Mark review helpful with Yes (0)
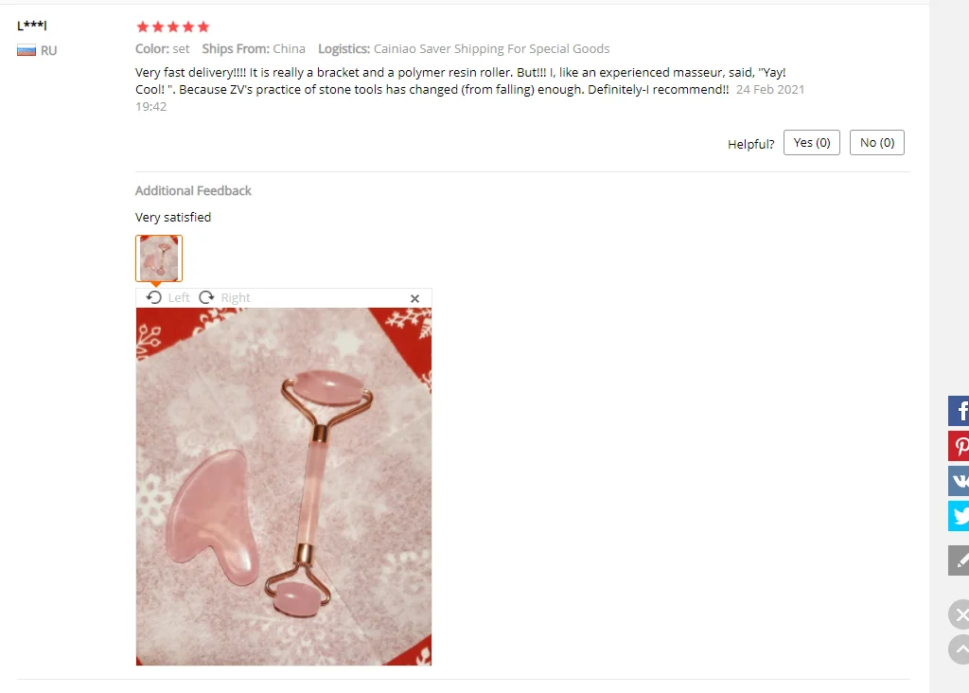This screenshot has height=693, width=969. (811, 143)
